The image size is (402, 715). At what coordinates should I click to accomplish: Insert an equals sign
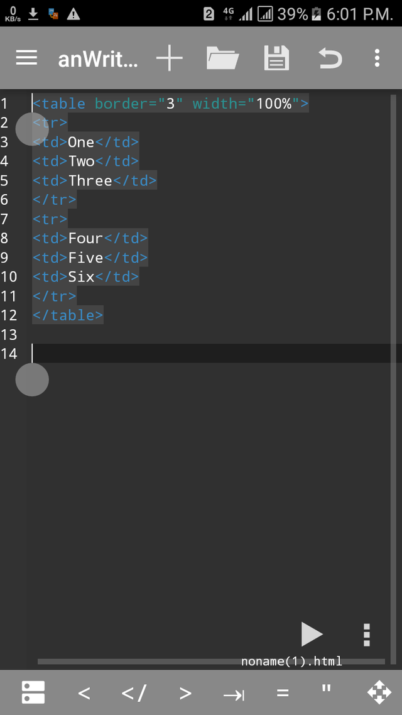coord(283,693)
